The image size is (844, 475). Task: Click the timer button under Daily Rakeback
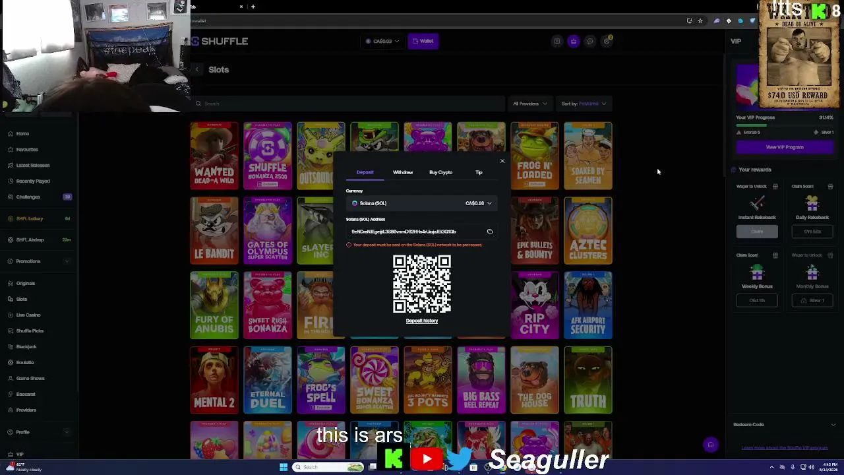[x=812, y=232]
